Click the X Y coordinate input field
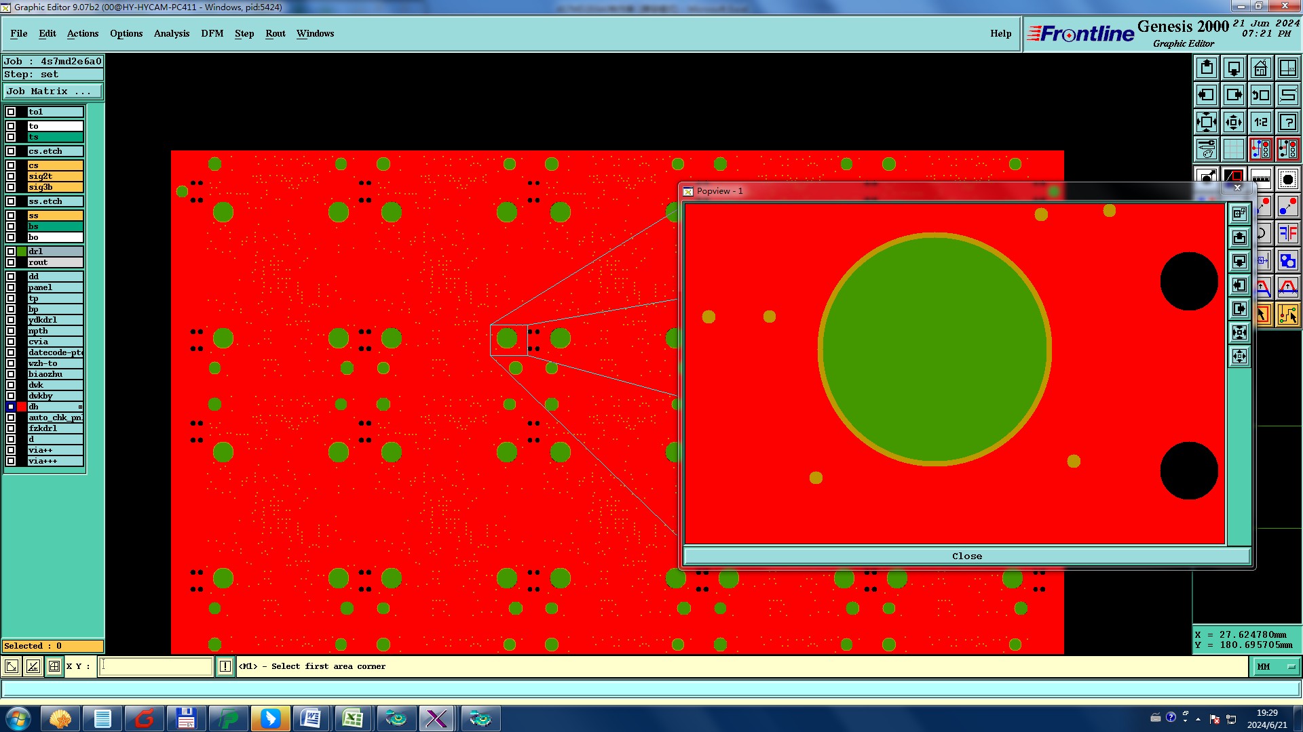Screen dimensions: 1303x732 156,667
